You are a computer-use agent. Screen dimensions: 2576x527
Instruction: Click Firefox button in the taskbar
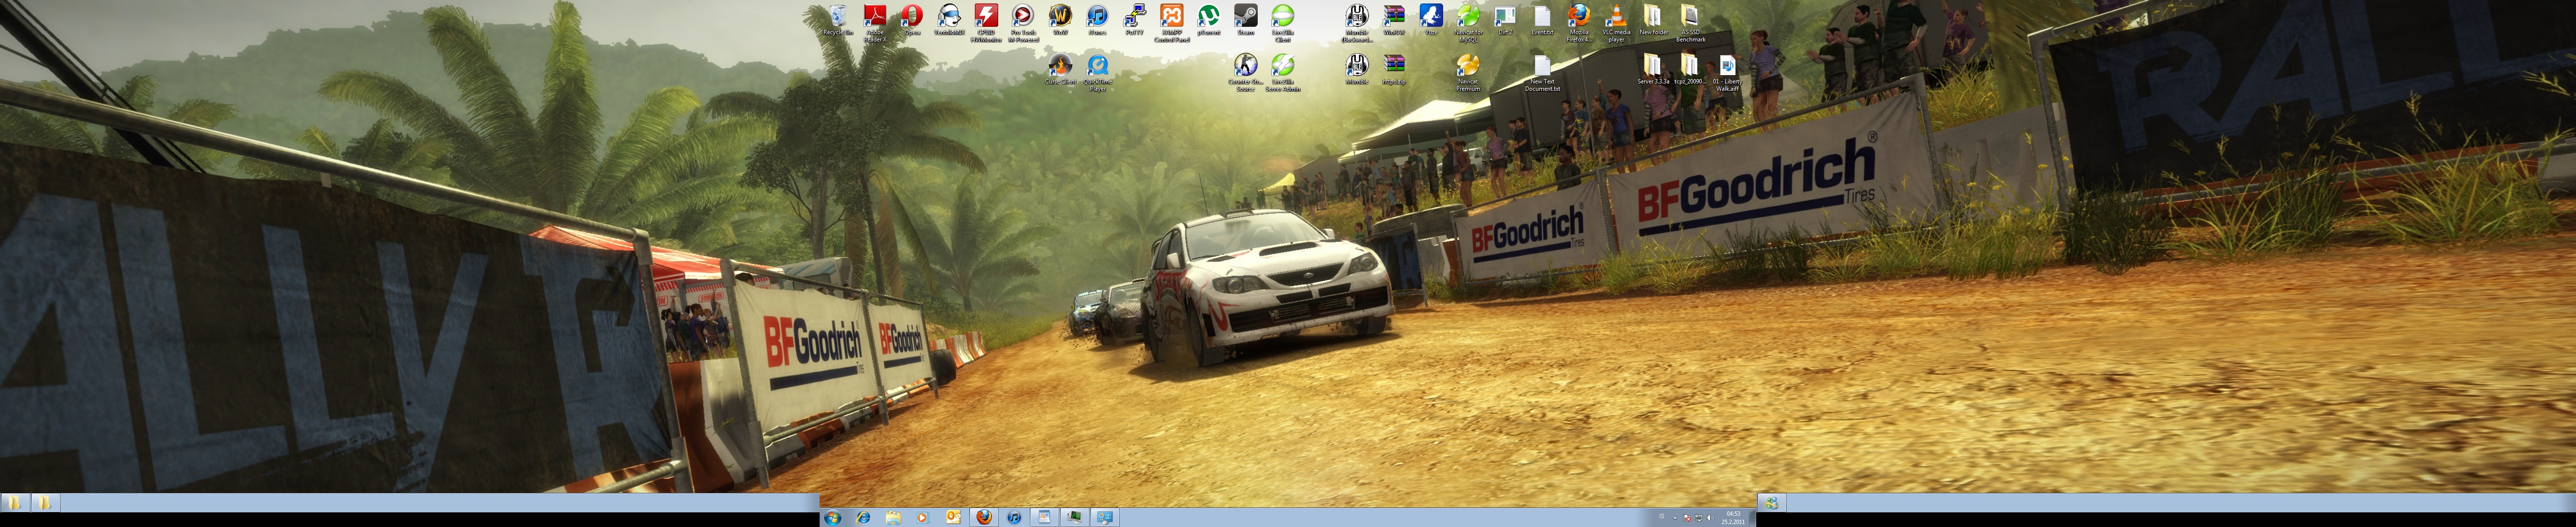pos(984,517)
